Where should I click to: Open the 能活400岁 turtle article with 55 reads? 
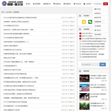click(19, 30)
